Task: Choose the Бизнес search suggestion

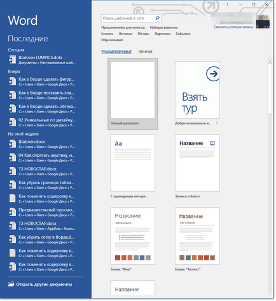Action: click(x=107, y=34)
